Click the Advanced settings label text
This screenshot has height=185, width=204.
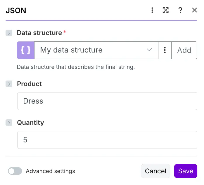50,171
